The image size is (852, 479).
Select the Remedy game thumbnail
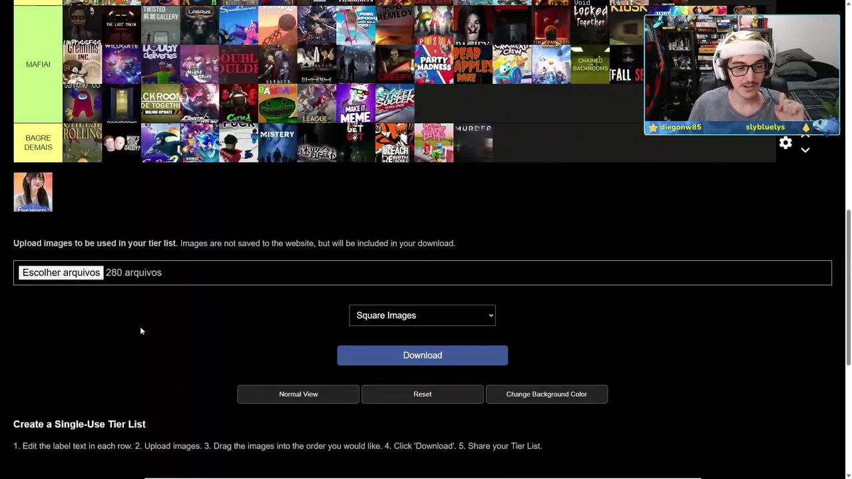[x=395, y=25]
